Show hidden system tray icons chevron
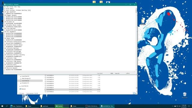Image resolution: width=192 pixels, height=108 pixels. [173, 106]
